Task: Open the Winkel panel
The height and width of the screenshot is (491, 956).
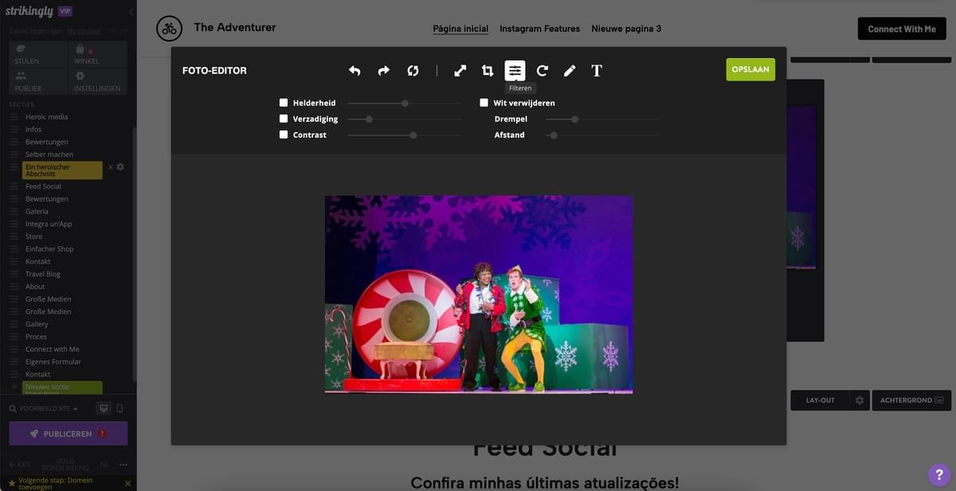Action: (x=98, y=55)
